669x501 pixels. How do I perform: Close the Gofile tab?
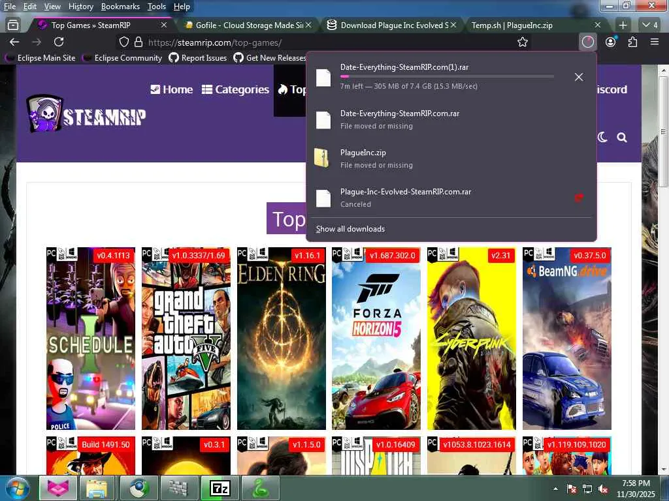[308, 25]
